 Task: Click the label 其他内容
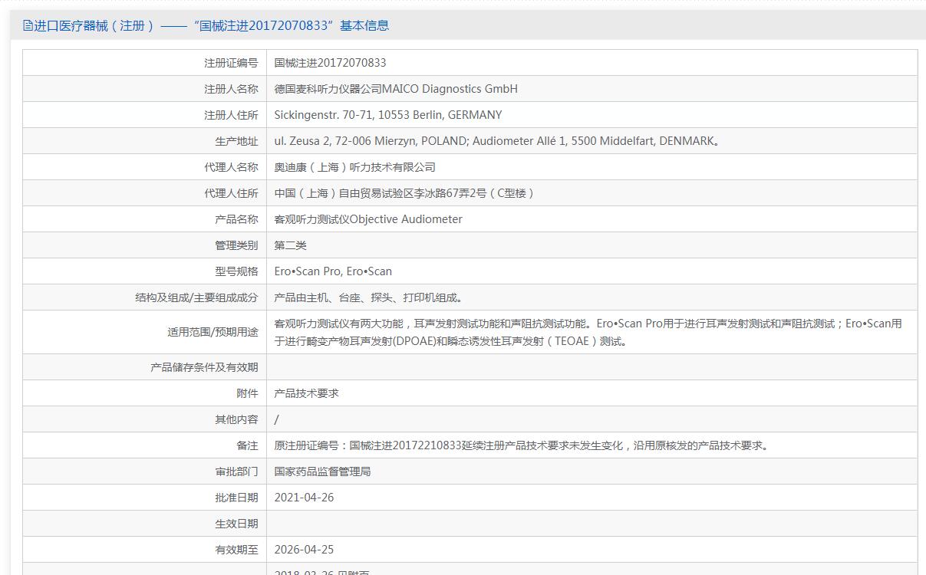(236, 419)
